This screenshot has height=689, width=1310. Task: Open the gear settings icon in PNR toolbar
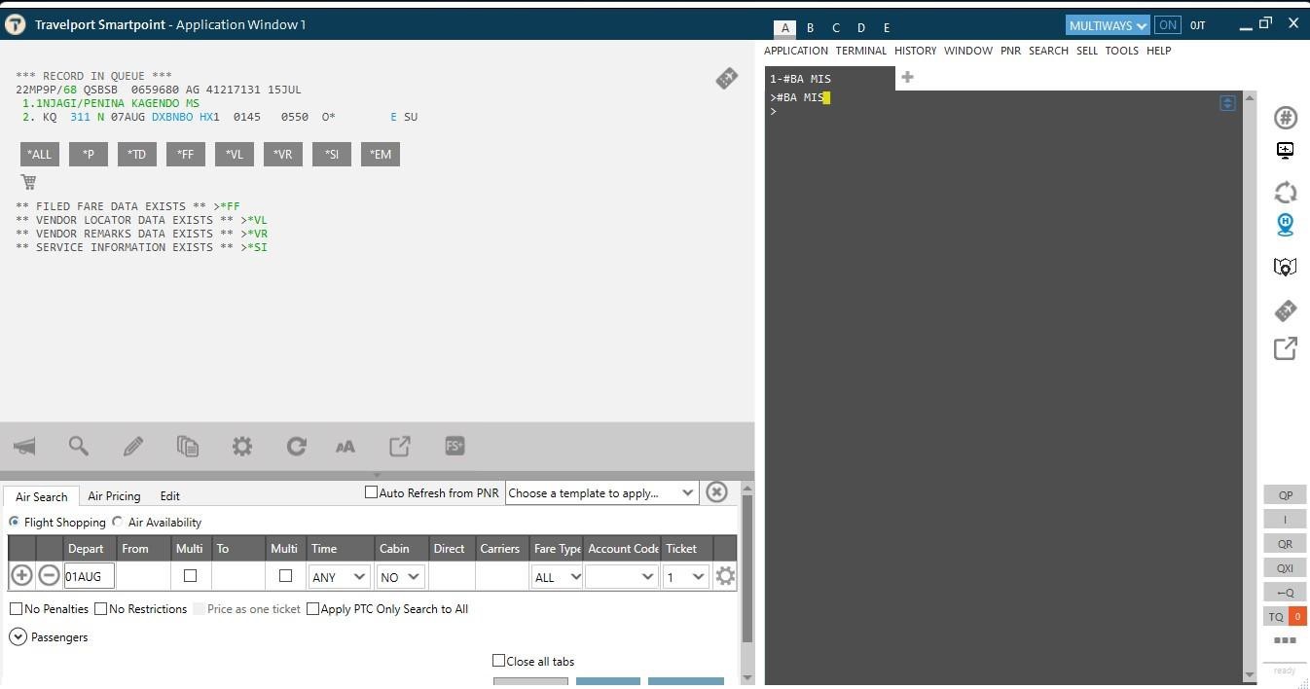pos(242,447)
